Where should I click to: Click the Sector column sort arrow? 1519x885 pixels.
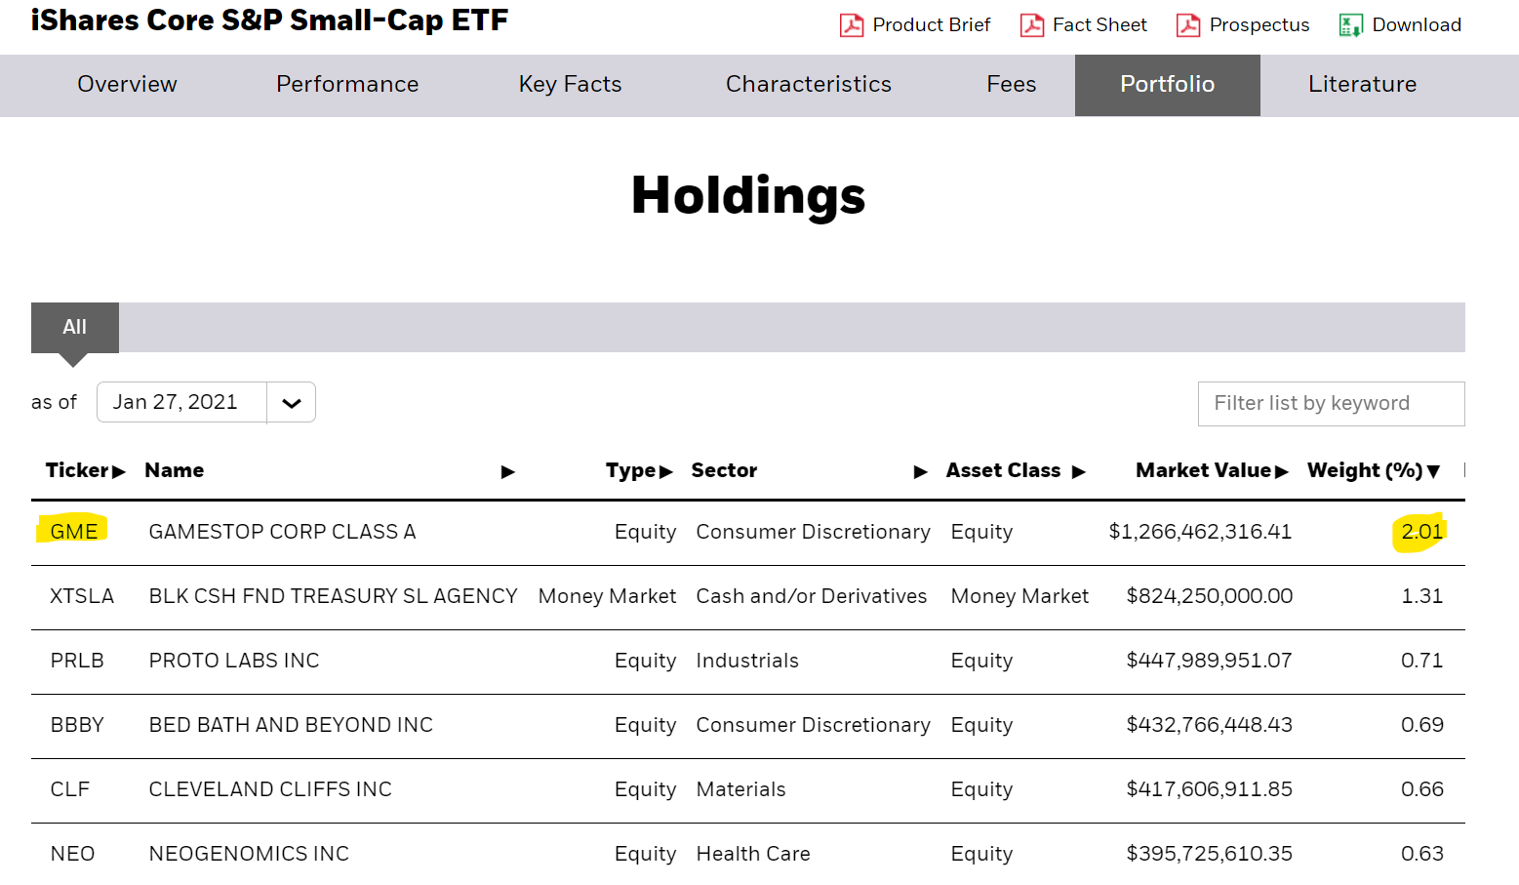pos(920,472)
